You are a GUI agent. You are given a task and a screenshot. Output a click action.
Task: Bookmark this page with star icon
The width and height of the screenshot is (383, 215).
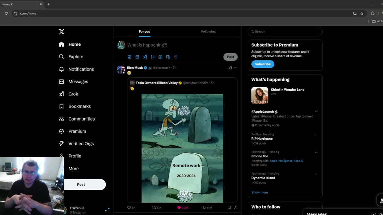click(x=362, y=13)
